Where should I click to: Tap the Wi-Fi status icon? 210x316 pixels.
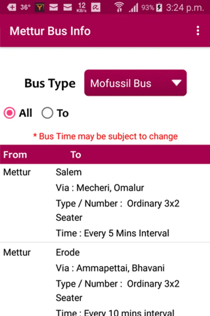point(119,7)
